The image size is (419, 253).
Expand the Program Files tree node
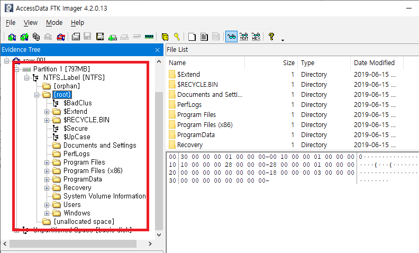(47, 162)
